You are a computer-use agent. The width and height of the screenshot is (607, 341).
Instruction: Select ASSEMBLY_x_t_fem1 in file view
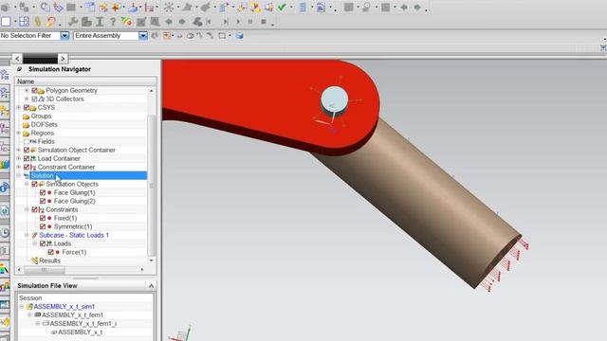tap(72, 315)
